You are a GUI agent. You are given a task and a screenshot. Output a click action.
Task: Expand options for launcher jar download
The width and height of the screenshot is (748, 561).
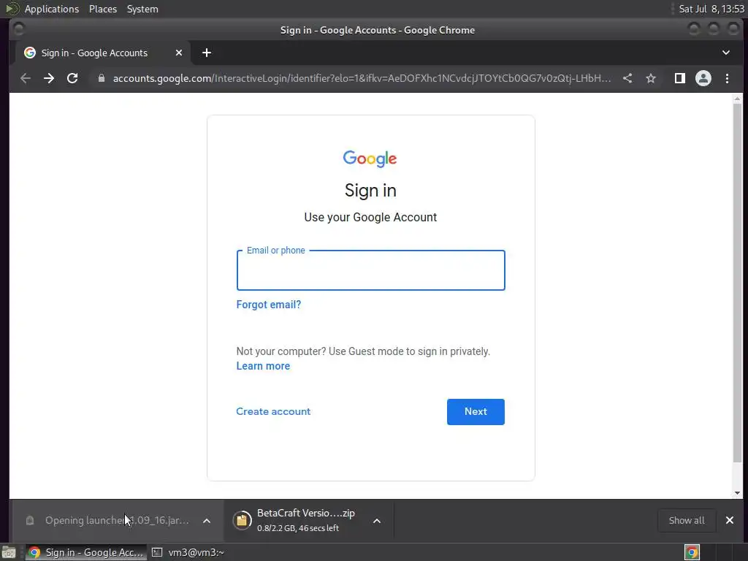pyautogui.click(x=207, y=520)
